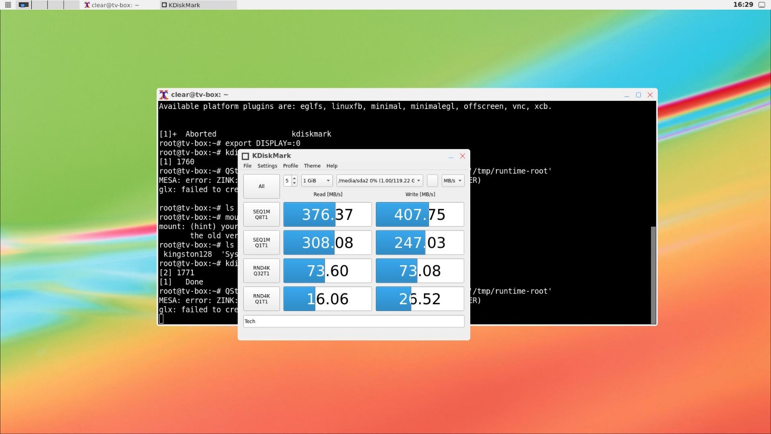This screenshot has height=434, width=771.
Task: Click the 73.60 read result bar
Action: [328, 271]
